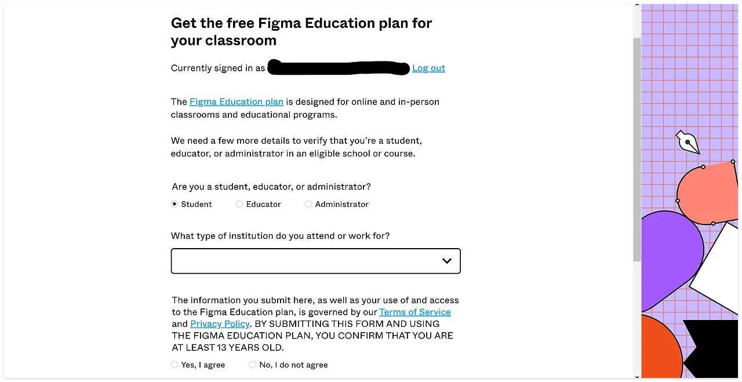Screen dimensions: 742x382
Task: Click the orange circle shape illustration
Action: pyautogui.click(x=661, y=347)
